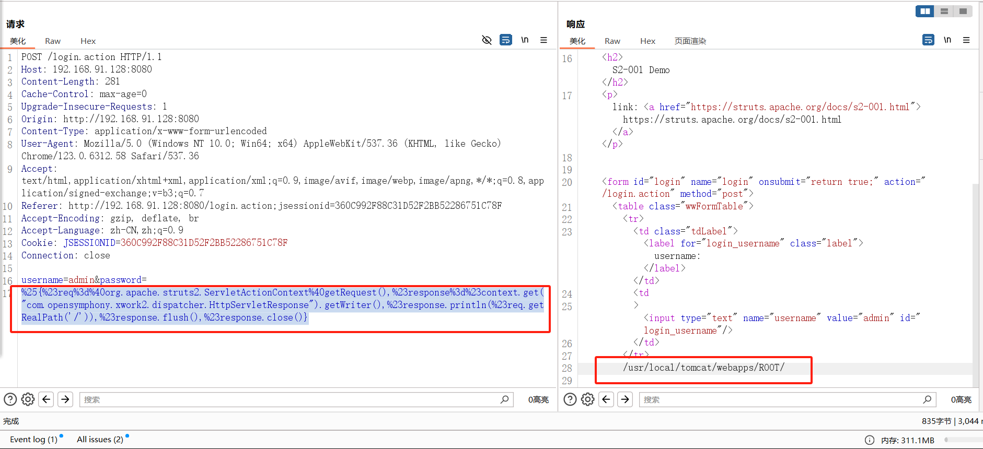Click 完成 status text
The height and width of the screenshot is (449, 983).
[11, 421]
